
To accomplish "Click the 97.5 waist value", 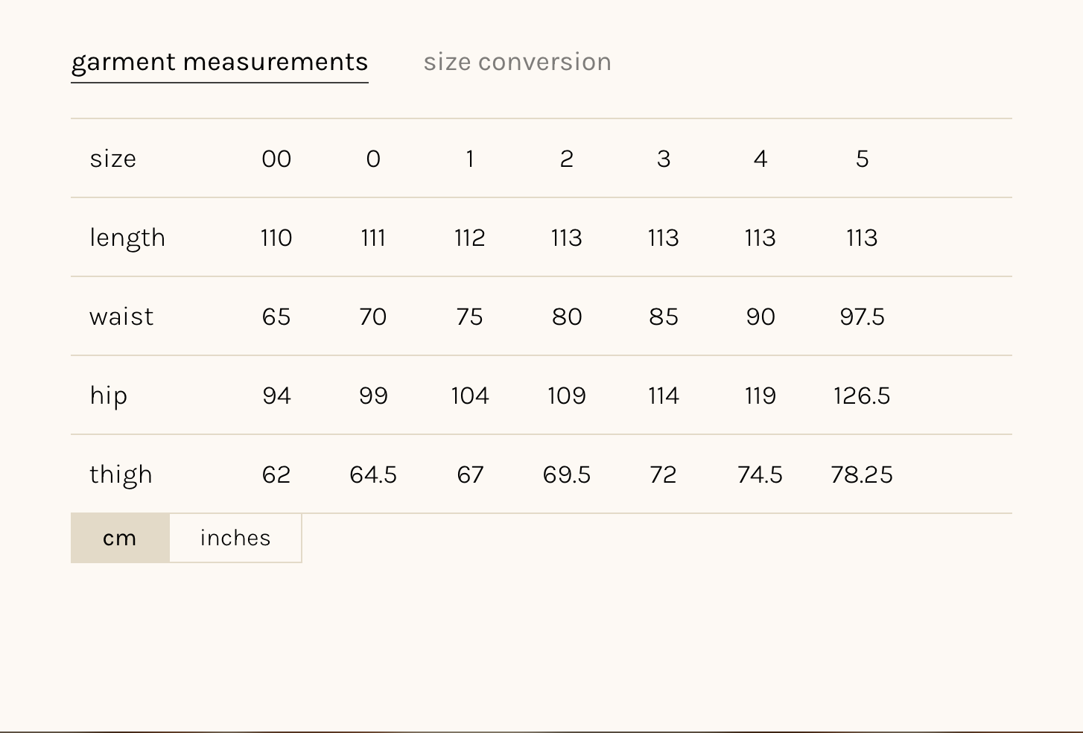I will pyautogui.click(x=862, y=317).
